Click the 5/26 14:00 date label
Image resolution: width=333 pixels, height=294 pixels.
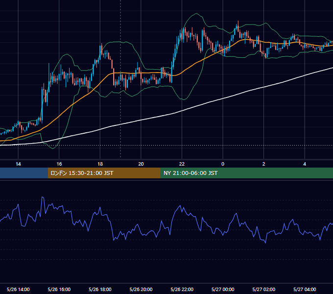point(18,289)
